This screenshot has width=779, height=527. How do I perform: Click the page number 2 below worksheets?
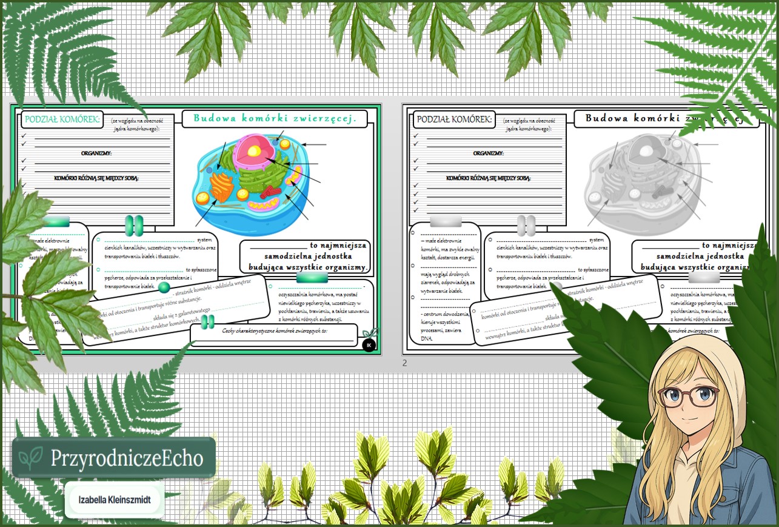[404, 363]
